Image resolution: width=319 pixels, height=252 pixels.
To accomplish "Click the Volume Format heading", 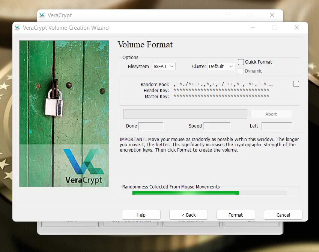I will point(145,45).
